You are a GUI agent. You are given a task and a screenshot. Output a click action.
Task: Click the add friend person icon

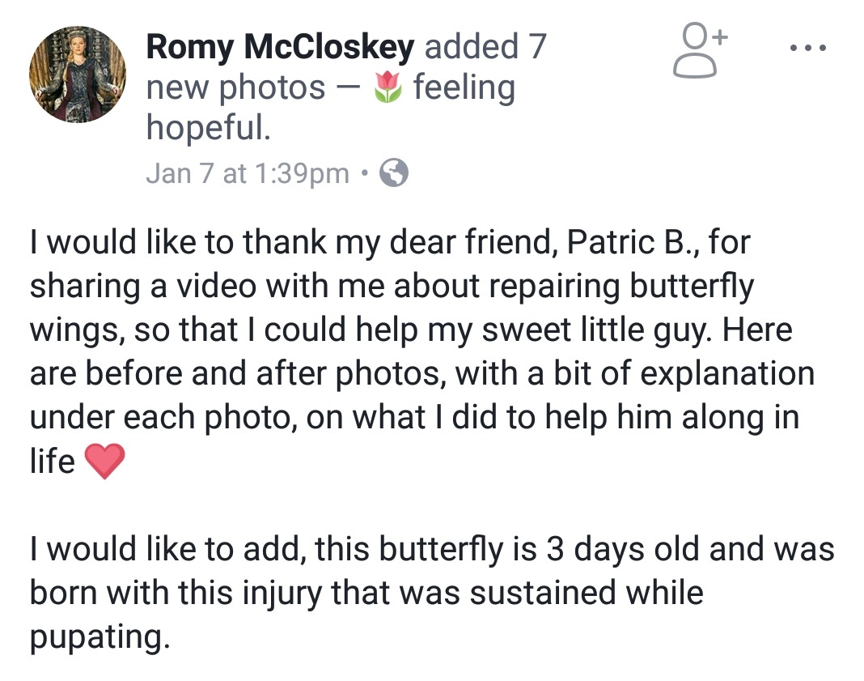(699, 52)
